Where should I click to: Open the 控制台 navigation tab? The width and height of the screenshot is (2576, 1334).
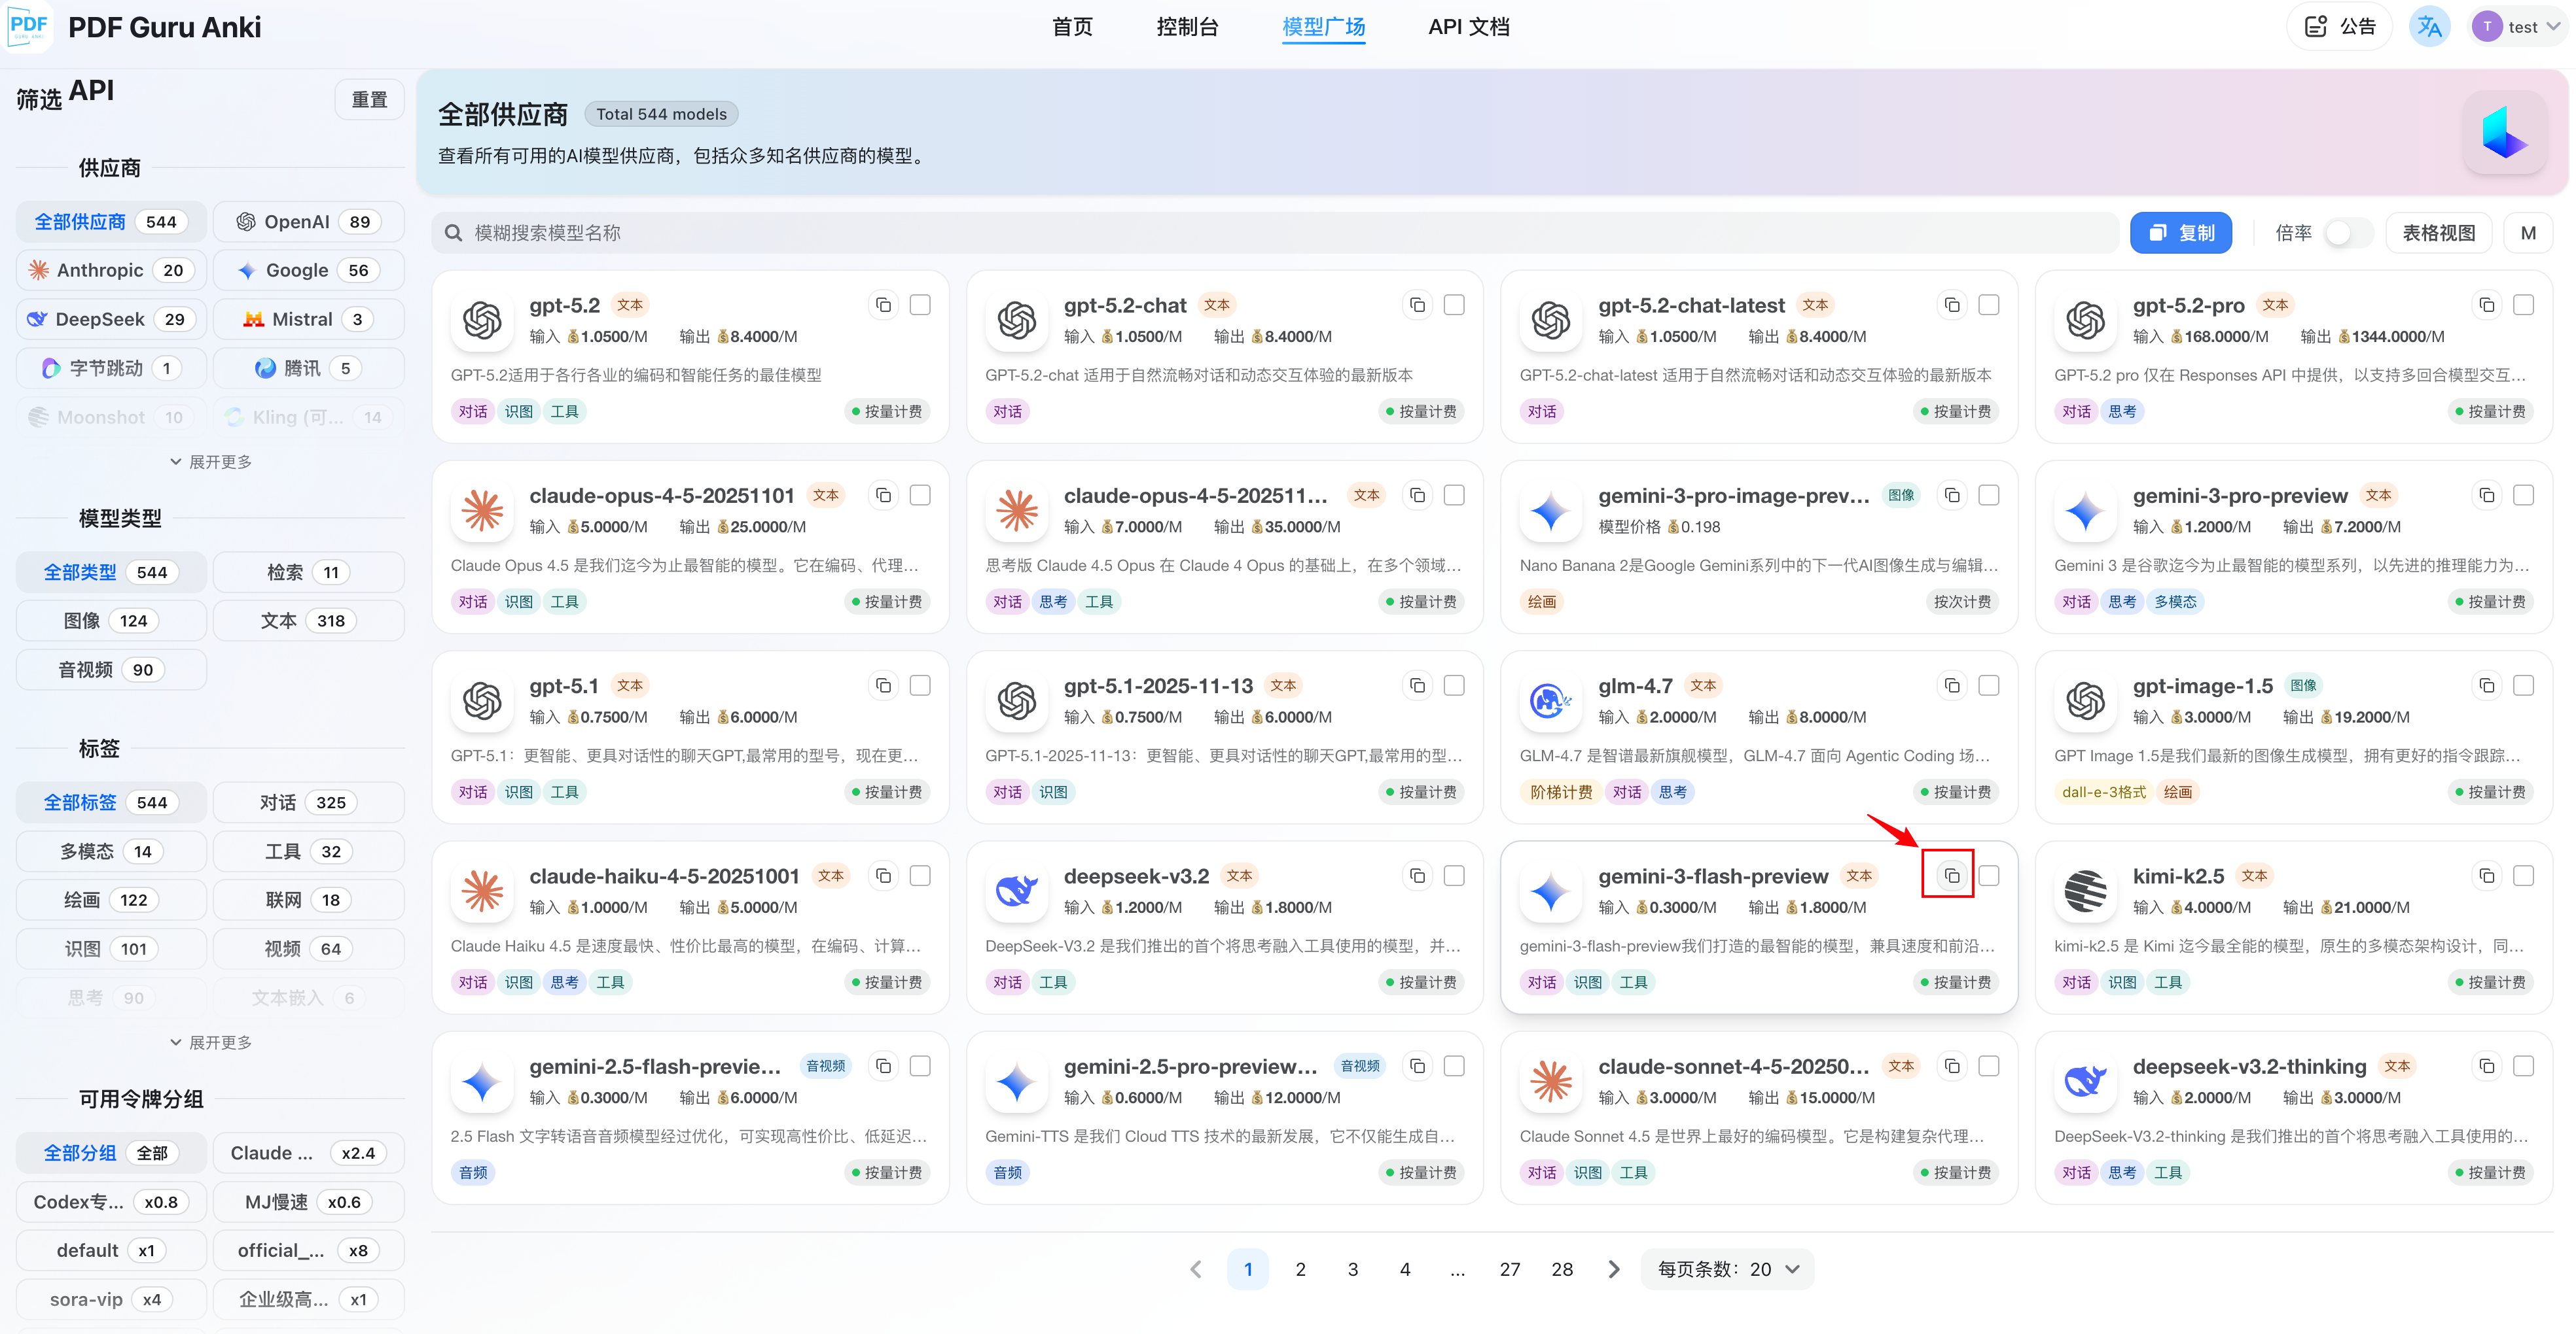pos(1187,27)
